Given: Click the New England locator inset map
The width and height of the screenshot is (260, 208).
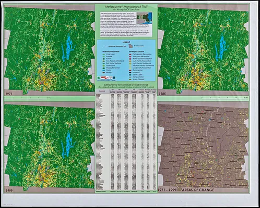Looking at the screenshot, I should coord(144,18).
